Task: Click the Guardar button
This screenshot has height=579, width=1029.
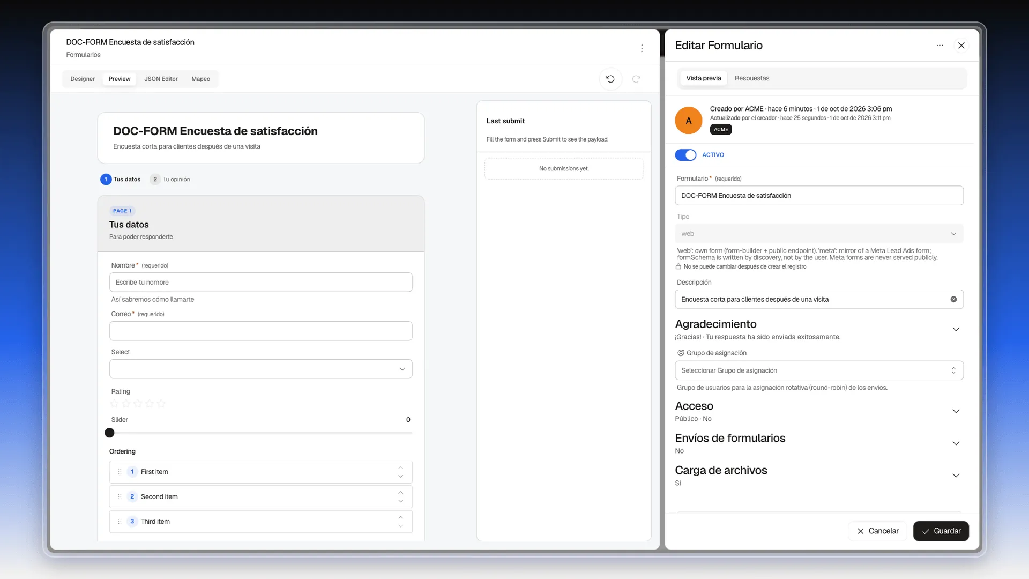Action: coord(941,531)
